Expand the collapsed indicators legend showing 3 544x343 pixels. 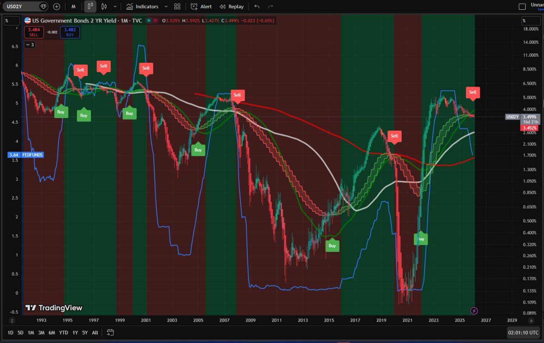pos(30,45)
